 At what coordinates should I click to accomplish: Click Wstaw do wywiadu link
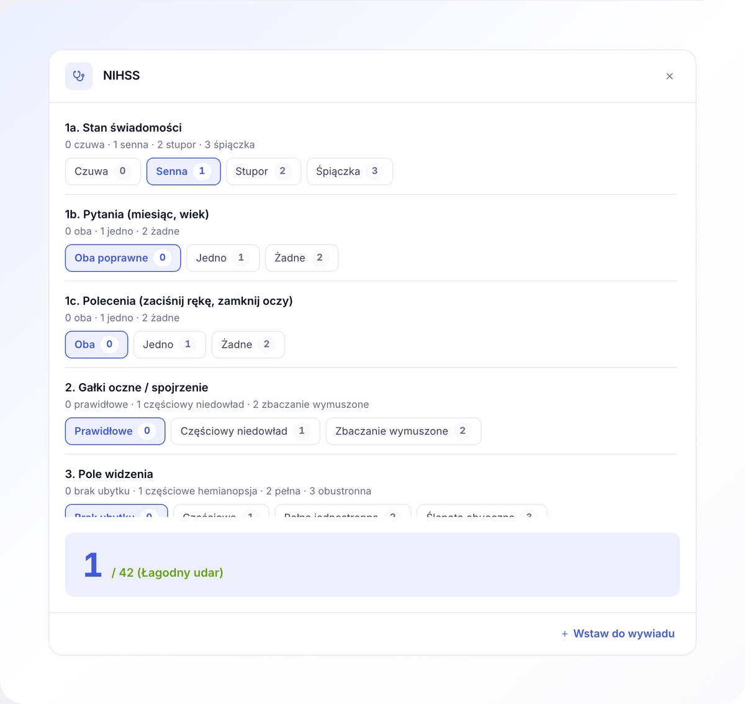click(624, 634)
